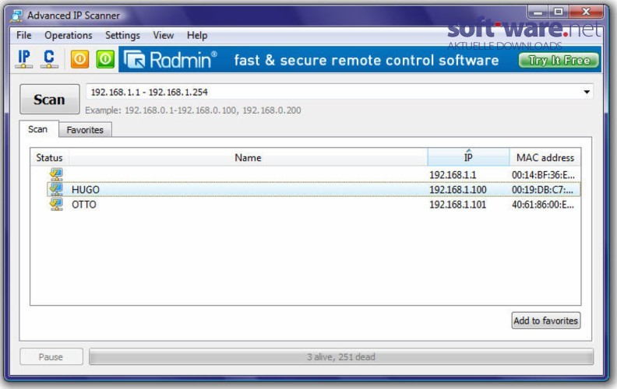Select the HUGO row name

(86, 190)
